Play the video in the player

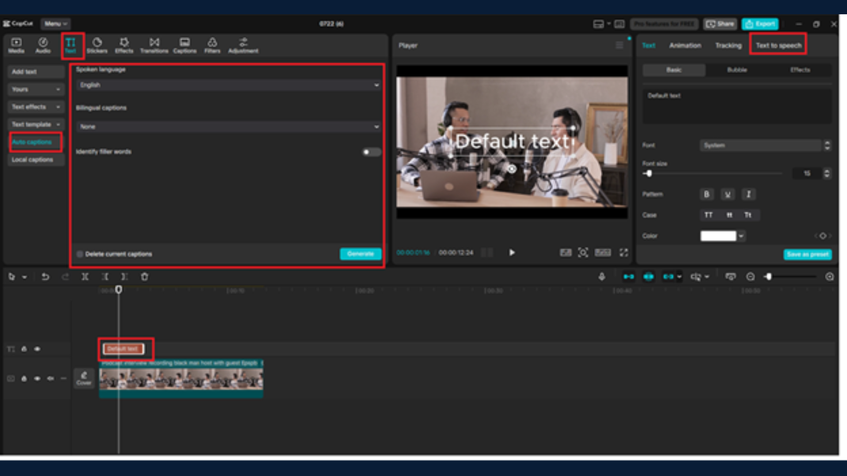[512, 253]
